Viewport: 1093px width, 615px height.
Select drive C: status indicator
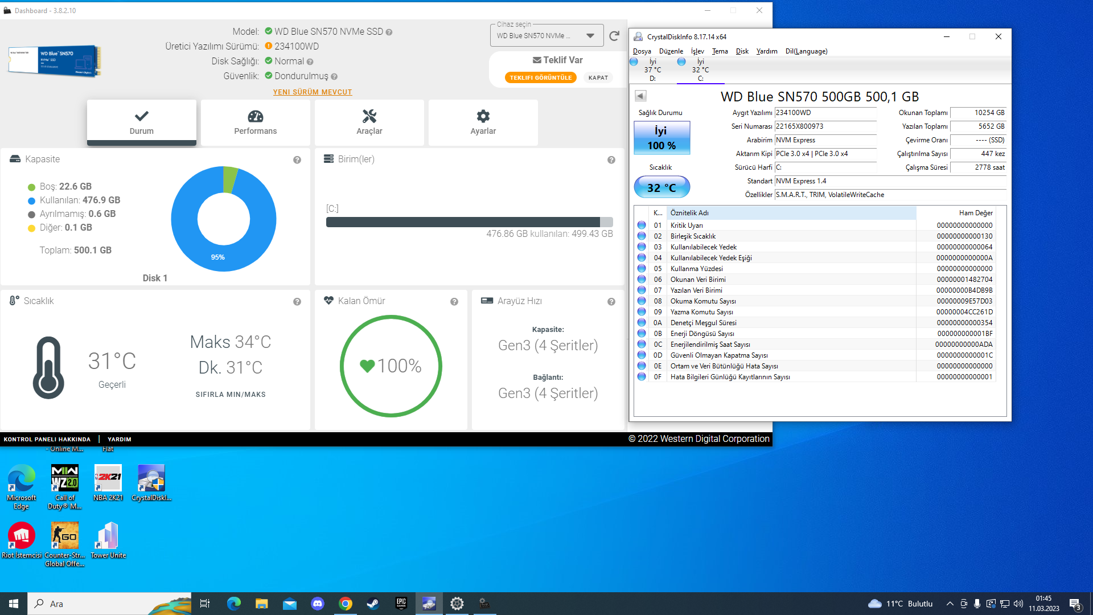tap(700, 69)
